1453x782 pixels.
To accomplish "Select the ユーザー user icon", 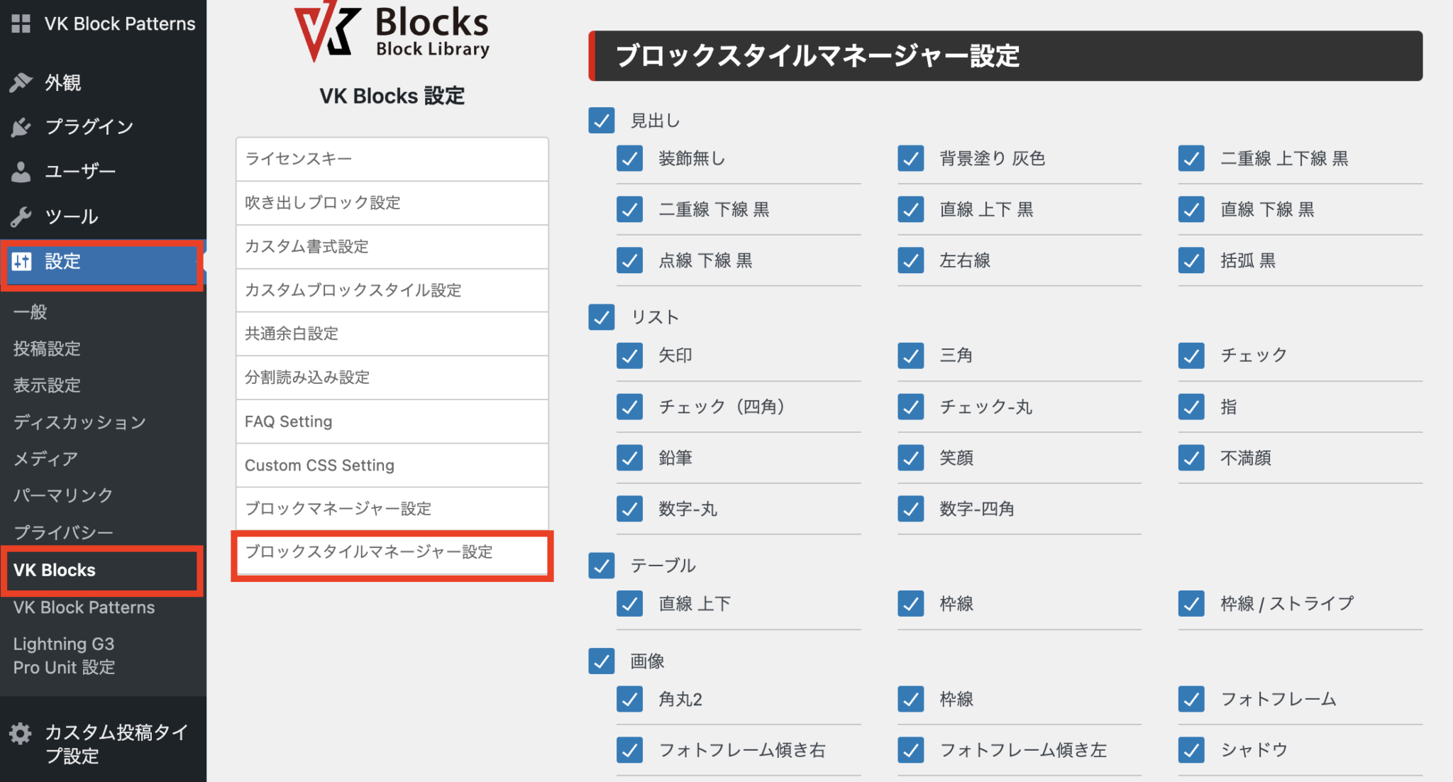I will (21, 171).
